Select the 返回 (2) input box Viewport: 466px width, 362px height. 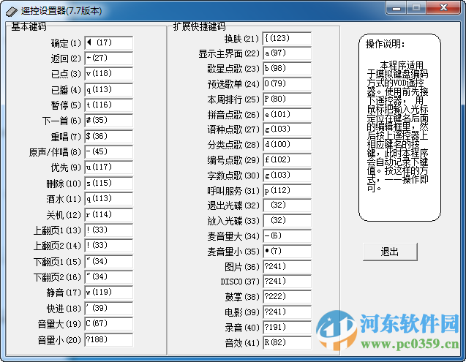[x=109, y=59]
